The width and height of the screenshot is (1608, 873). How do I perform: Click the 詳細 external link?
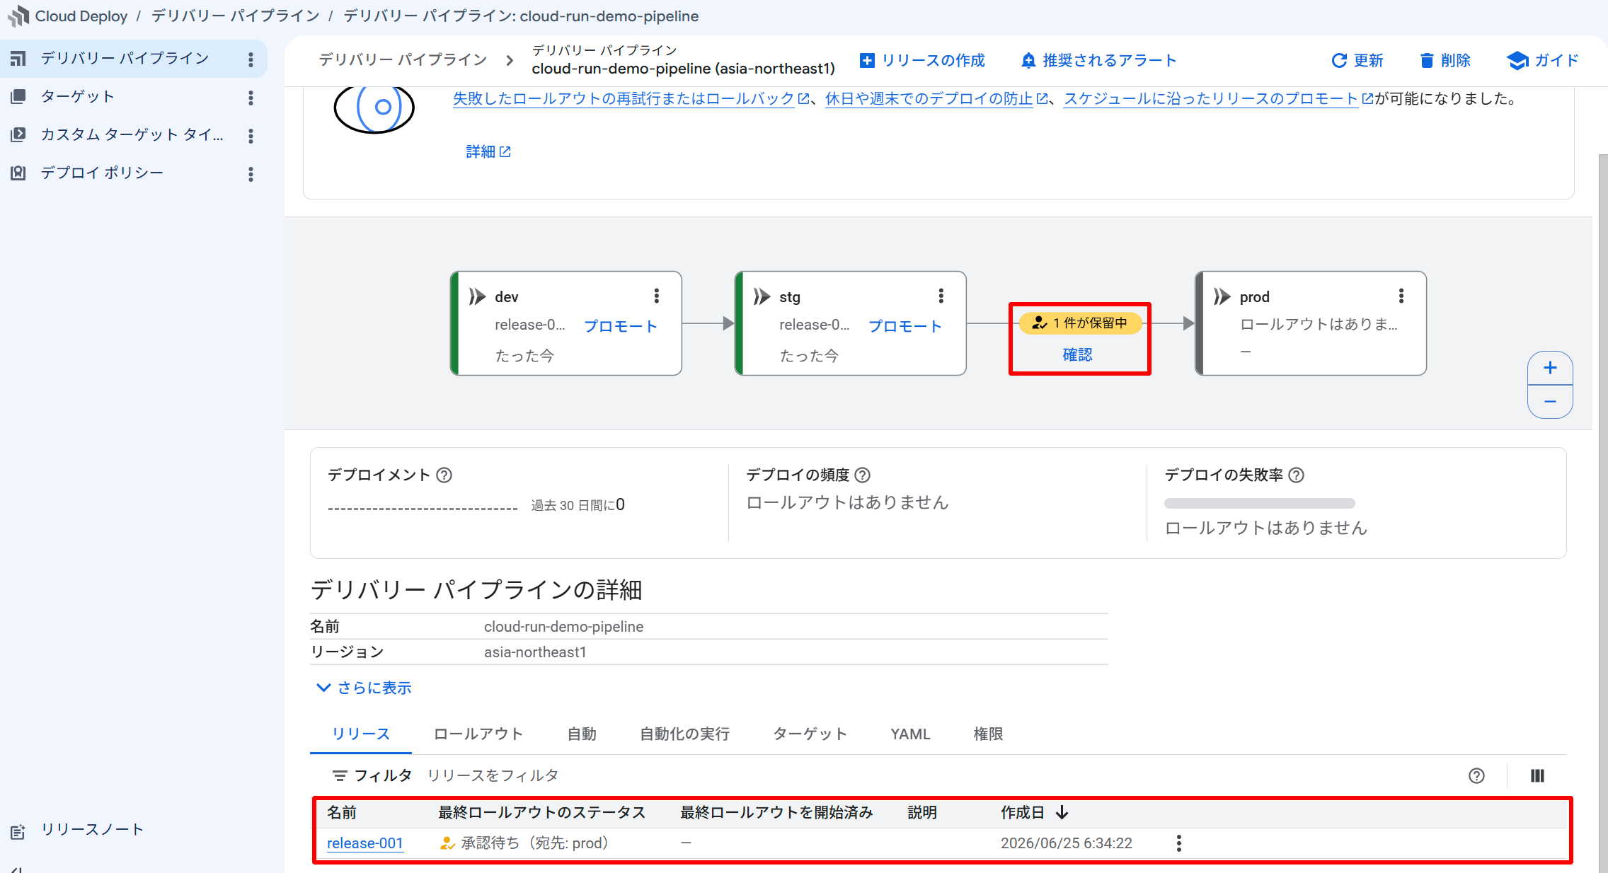click(488, 151)
